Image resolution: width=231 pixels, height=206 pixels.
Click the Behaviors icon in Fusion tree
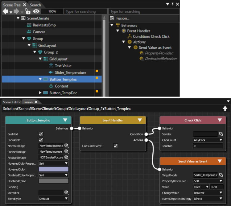coord(118,25)
